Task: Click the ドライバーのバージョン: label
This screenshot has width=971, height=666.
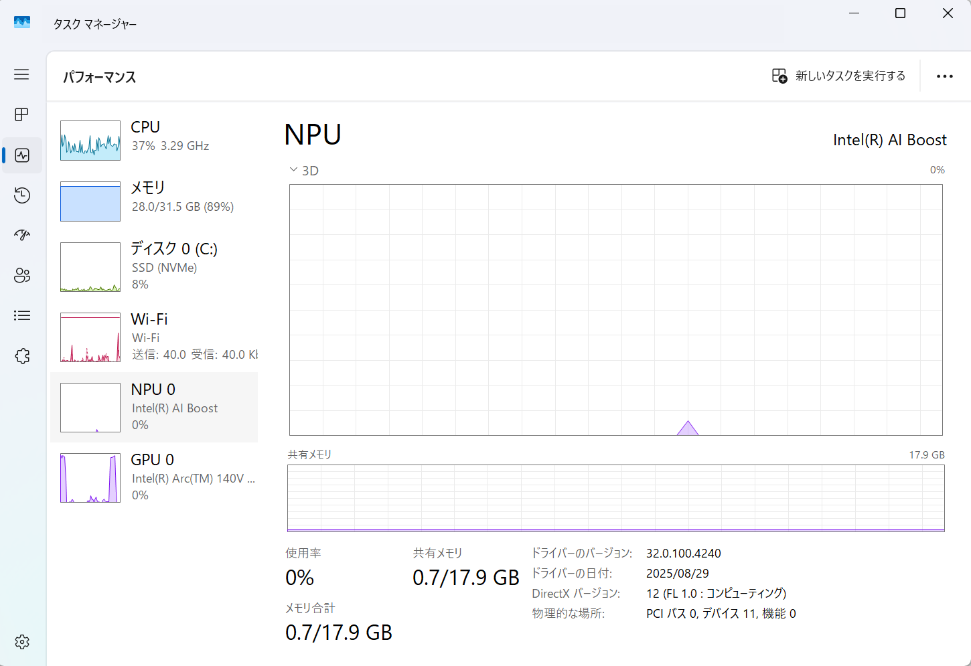Action: coord(581,554)
